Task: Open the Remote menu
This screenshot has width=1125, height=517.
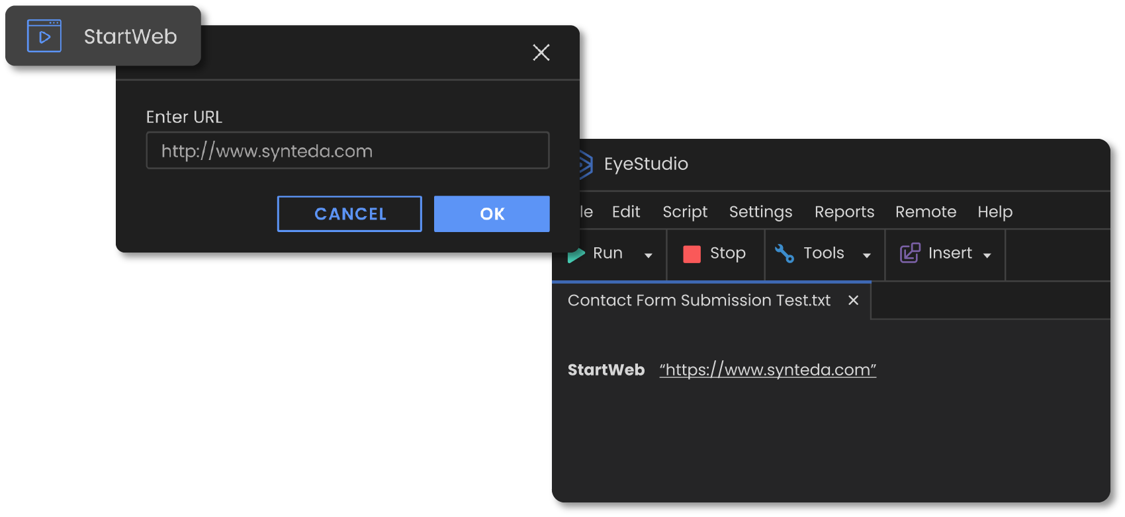Action: (926, 212)
